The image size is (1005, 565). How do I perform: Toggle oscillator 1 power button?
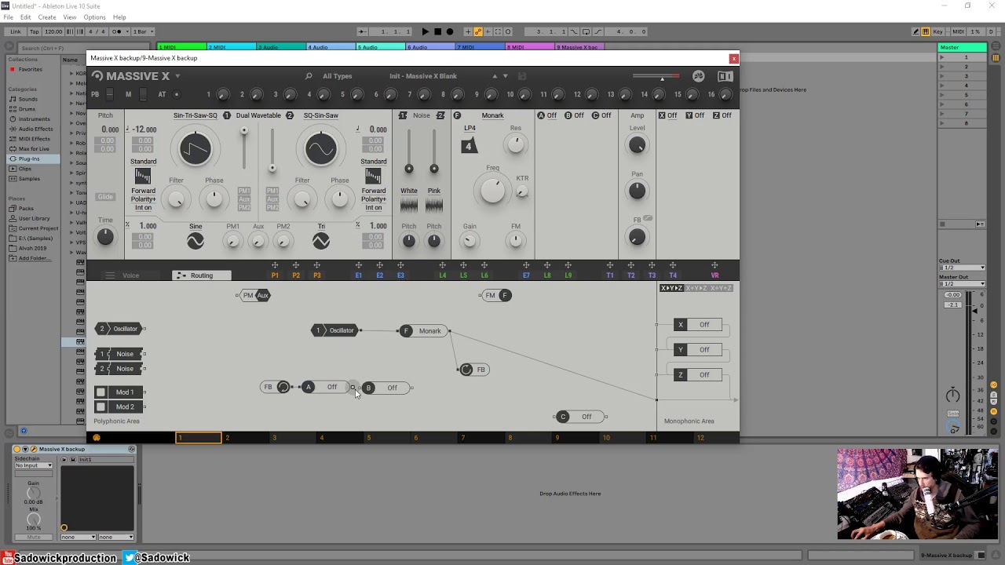click(x=227, y=115)
